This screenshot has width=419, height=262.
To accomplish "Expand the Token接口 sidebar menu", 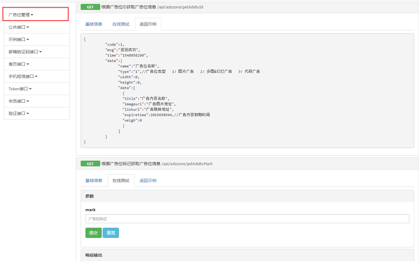I will [37, 89].
